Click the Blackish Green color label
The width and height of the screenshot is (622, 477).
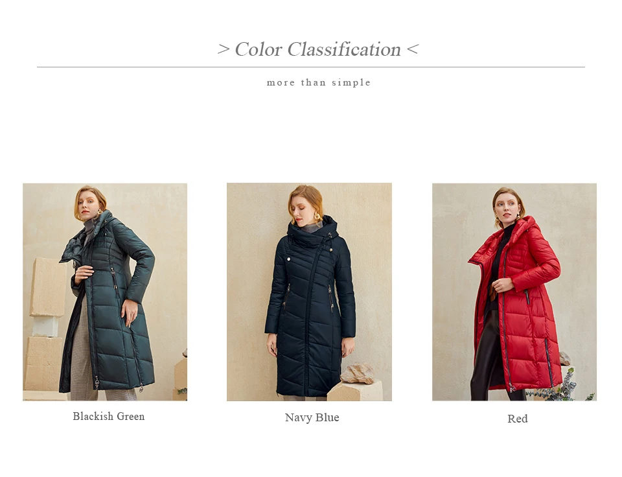pos(109,416)
